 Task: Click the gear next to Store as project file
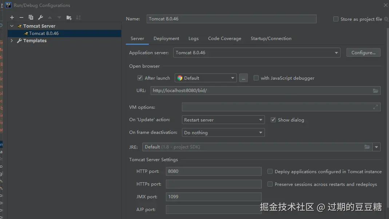(x=386, y=19)
